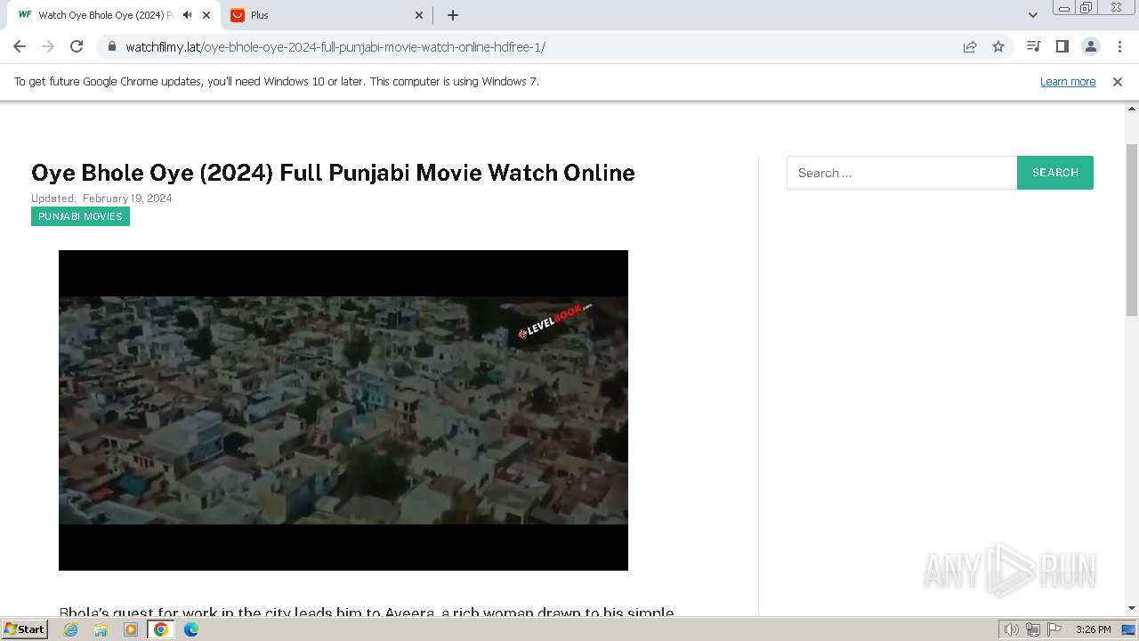Mute audio on Watch Oye Bhole Oye tab
This screenshot has width=1139, height=641.
pos(187,15)
